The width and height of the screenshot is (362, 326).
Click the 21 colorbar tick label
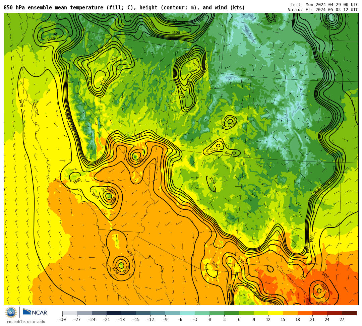point(313,320)
